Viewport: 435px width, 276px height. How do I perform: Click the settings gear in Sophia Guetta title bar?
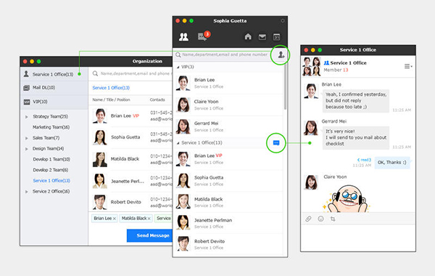point(283,21)
